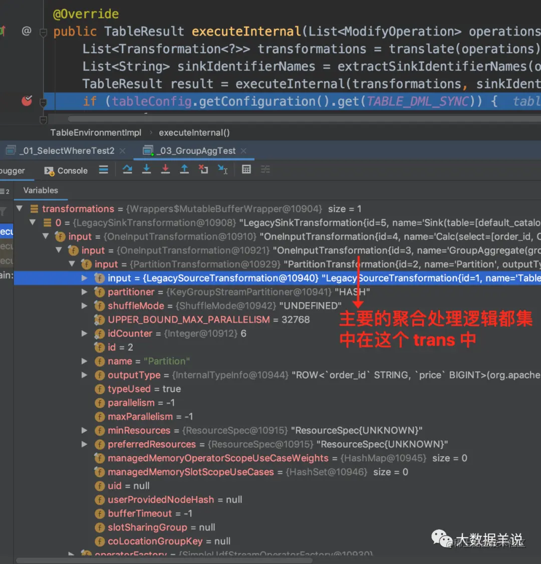Click TableEnvironmentImpl in the breadcrumb

[96, 133]
